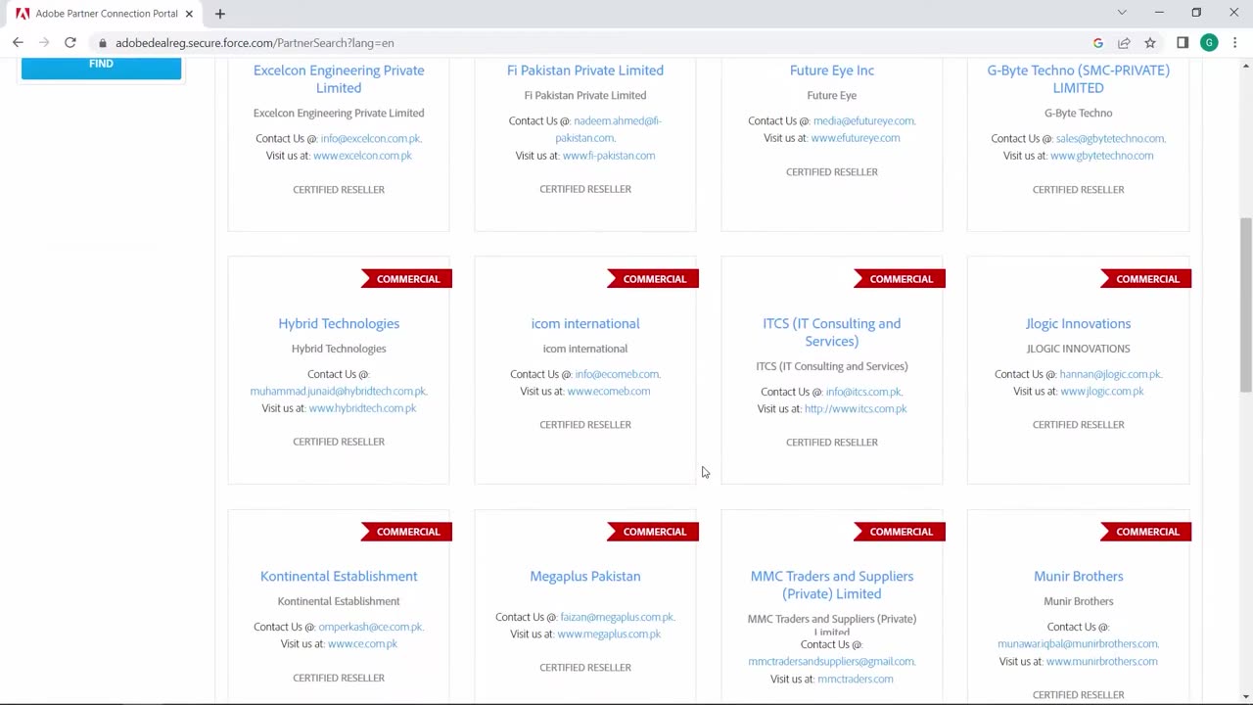Open icom international title link
Screen dimensions: 1253x705
point(585,323)
